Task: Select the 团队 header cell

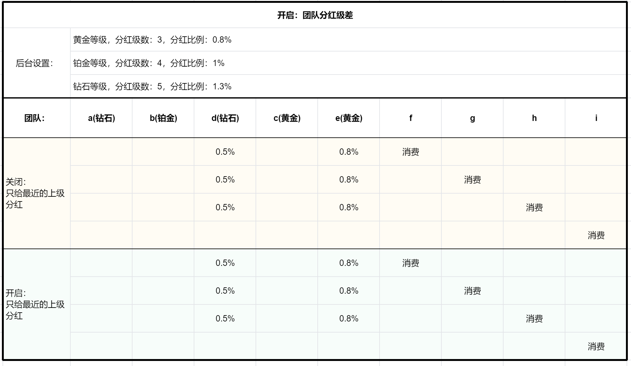Action: [x=34, y=118]
